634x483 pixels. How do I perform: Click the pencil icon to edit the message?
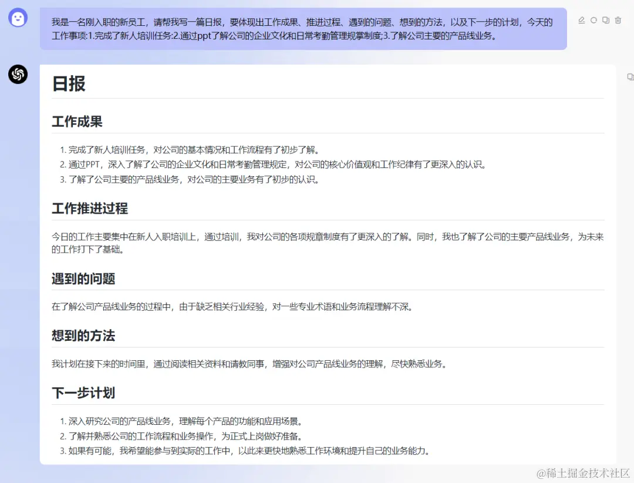click(581, 20)
